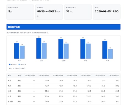Click 東京 最高 value 26.0 for 2026-09-20
The height and width of the screenshot is (105, 127).
[x=89, y=81]
